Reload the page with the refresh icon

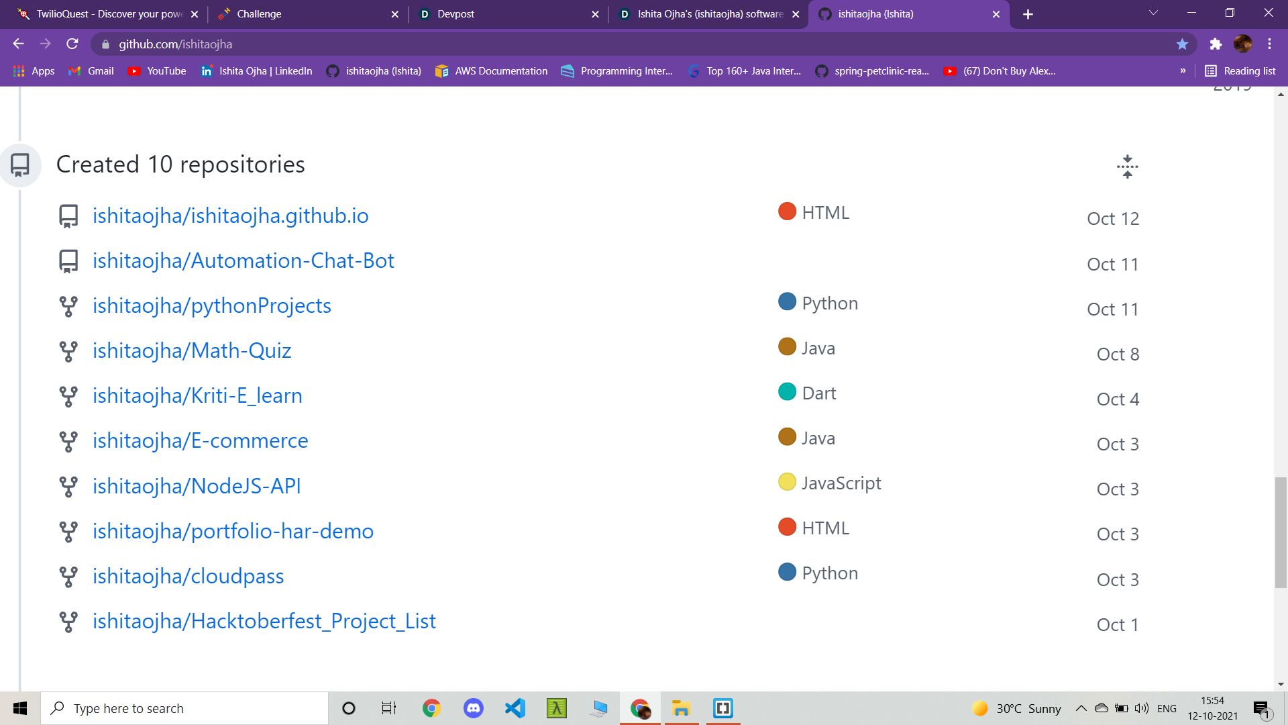(72, 44)
